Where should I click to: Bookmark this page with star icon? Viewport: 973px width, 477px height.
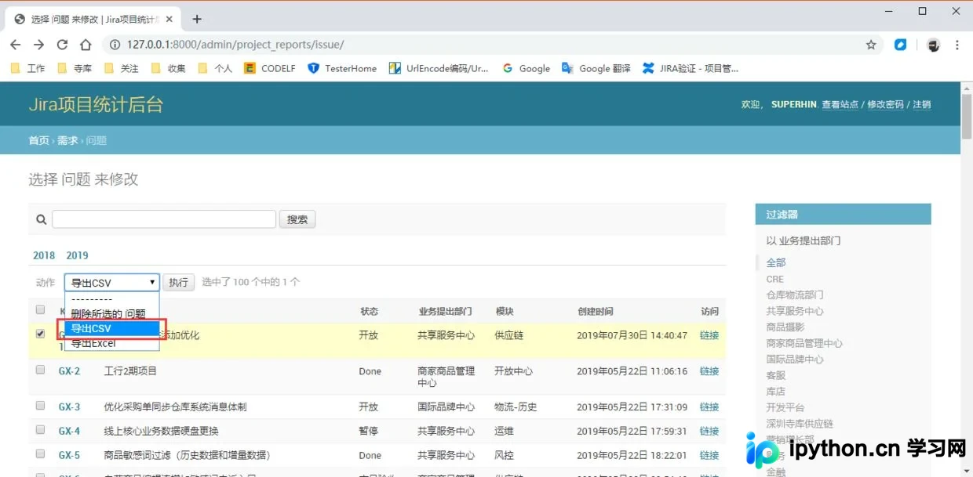871,45
